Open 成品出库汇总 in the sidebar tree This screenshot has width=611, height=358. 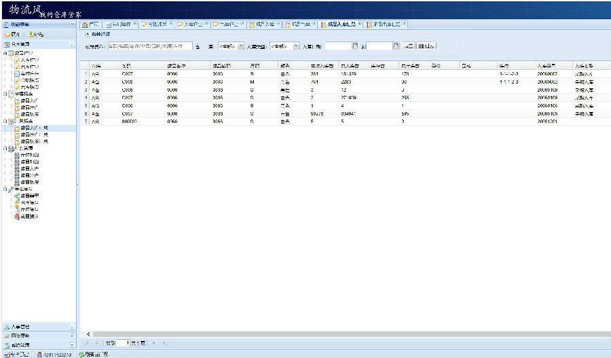[x=35, y=135]
